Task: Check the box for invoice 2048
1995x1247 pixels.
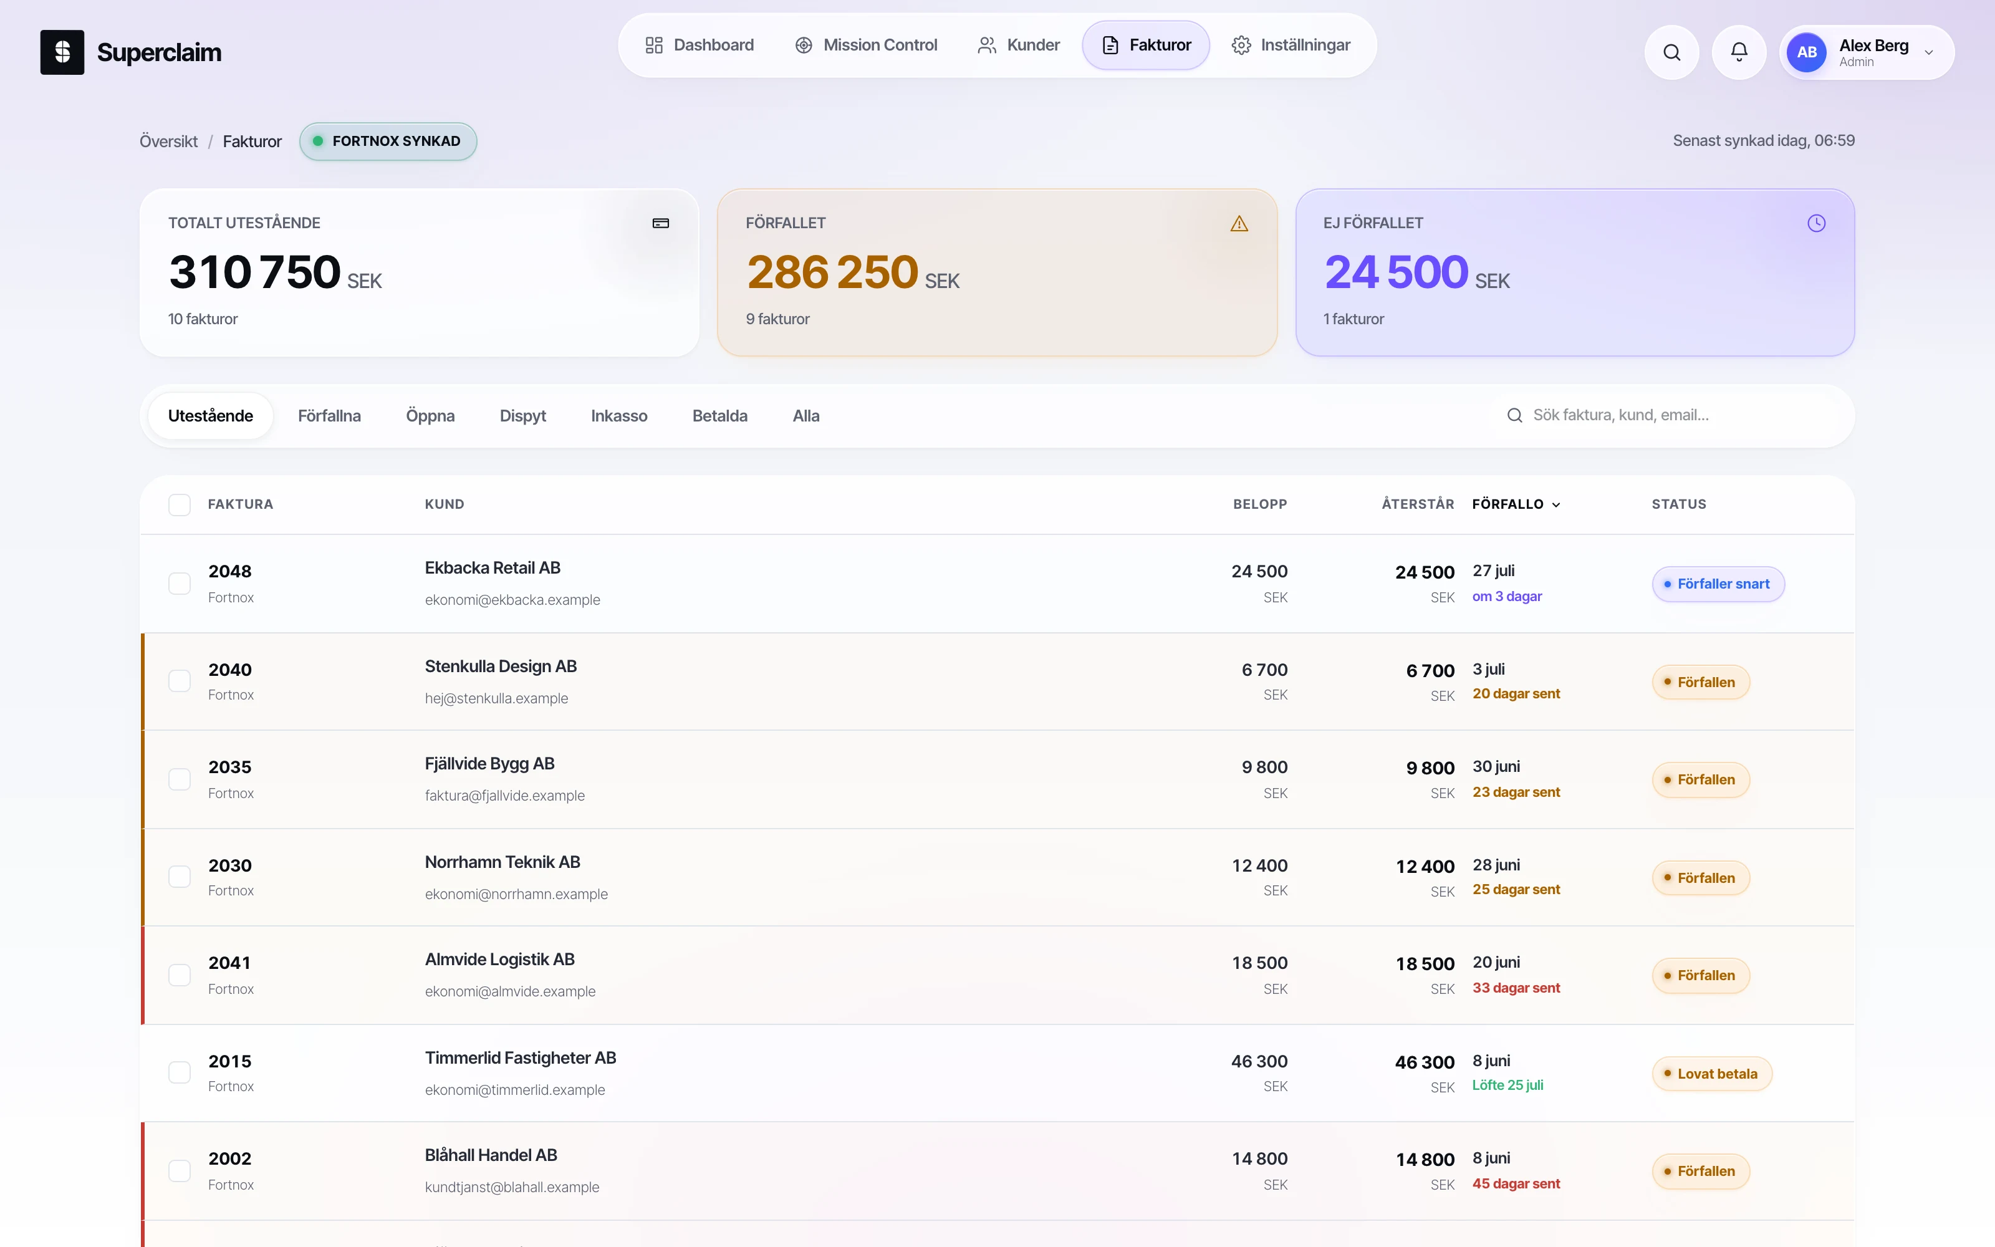Action: 179,583
